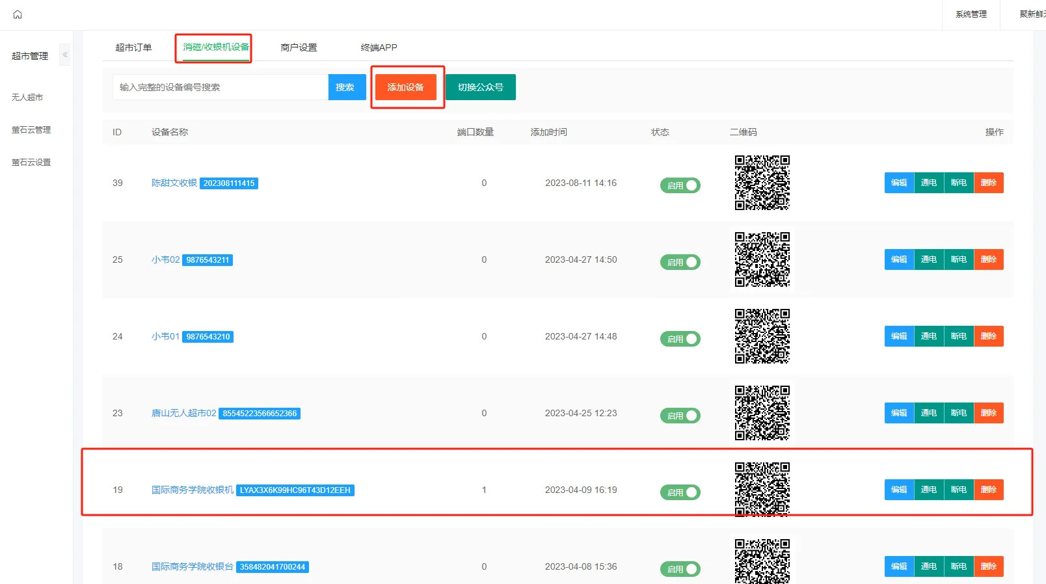Viewport: 1046px width, 584px height.
Task: Open device link 小韦02
Action: tap(166, 259)
